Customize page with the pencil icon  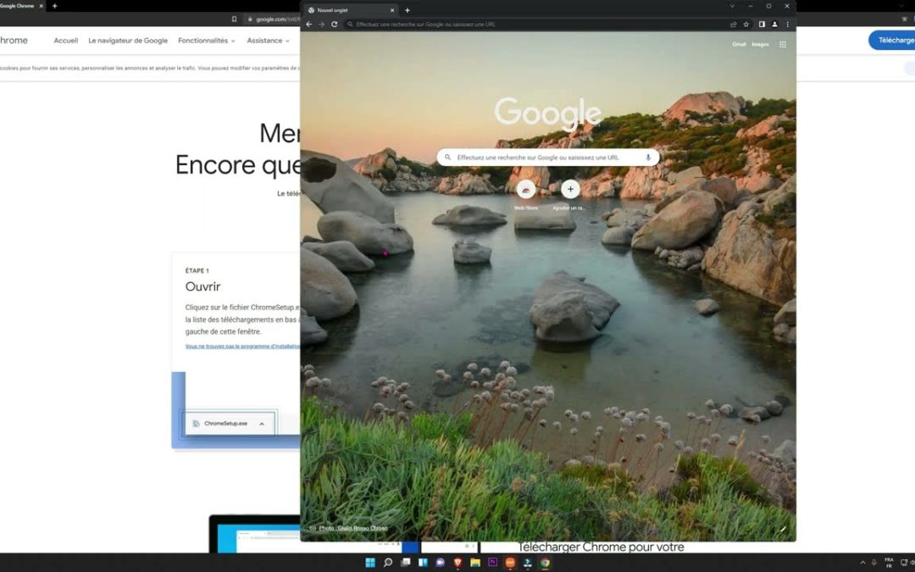(x=783, y=530)
